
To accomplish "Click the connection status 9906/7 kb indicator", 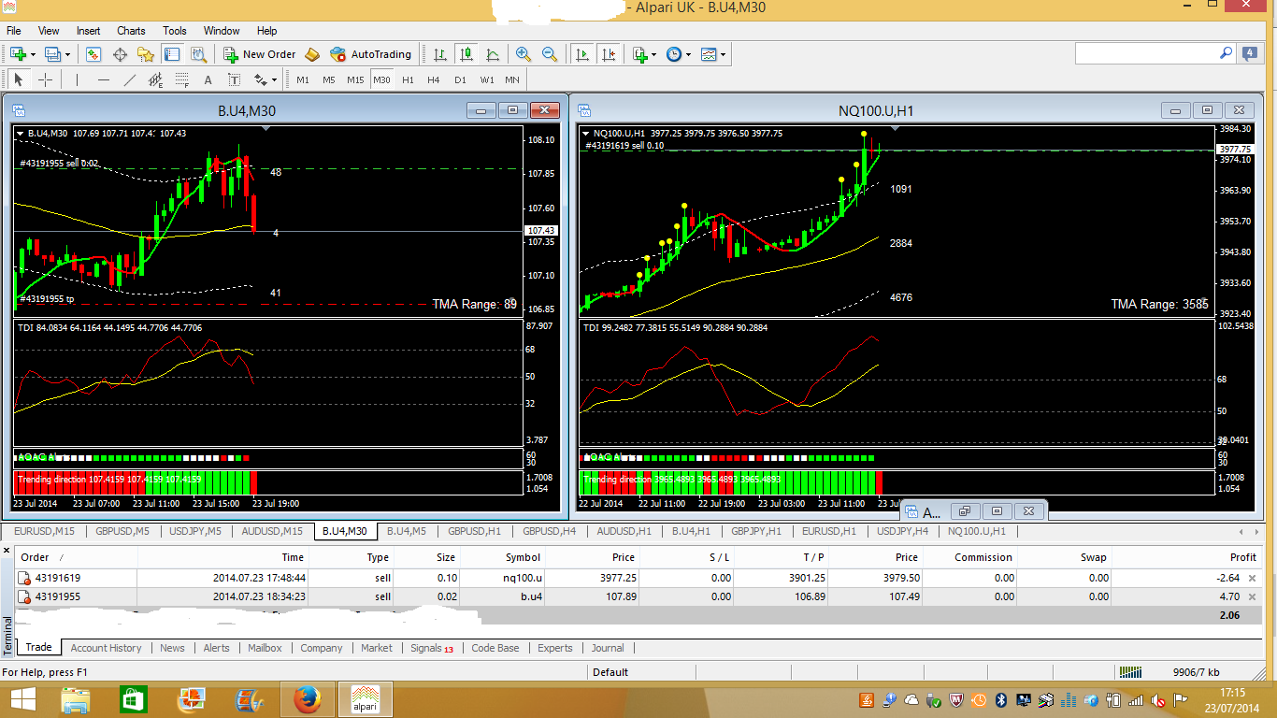I will pyautogui.click(x=1197, y=672).
